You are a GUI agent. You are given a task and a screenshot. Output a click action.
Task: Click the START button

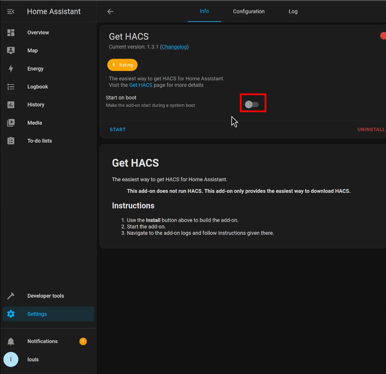tap(118, 129)
